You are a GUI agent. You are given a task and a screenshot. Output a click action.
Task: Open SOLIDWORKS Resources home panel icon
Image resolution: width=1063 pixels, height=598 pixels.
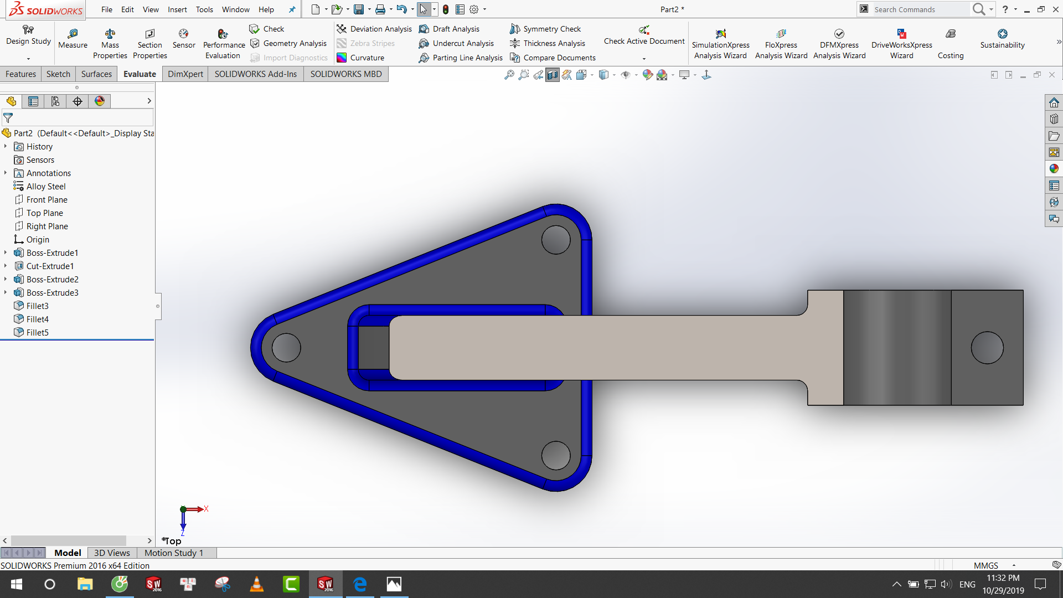(1054, 102)
